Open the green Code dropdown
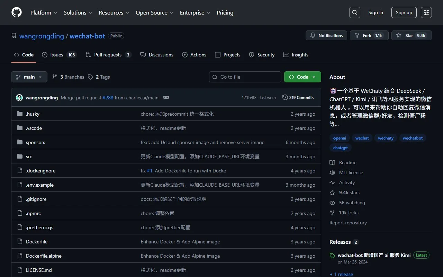 [x=302, y=77]
